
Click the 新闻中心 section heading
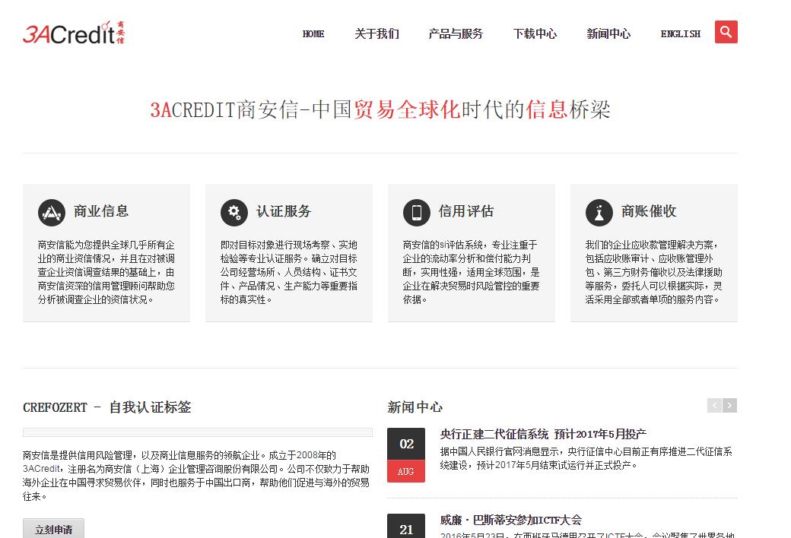pos(415,407)
